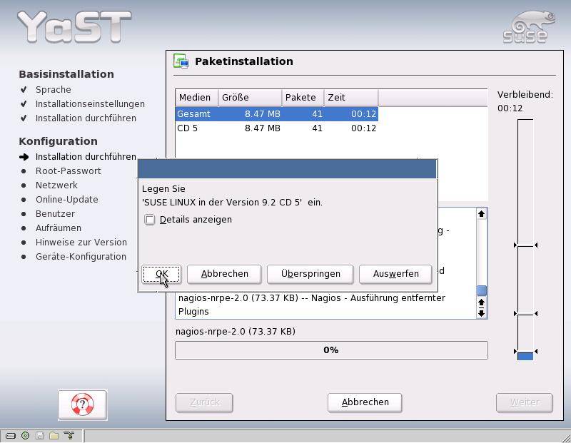Click the hard disk status bar icon
Image resolution: width=571 pixels, height=443 pixels.
point(11,435)
